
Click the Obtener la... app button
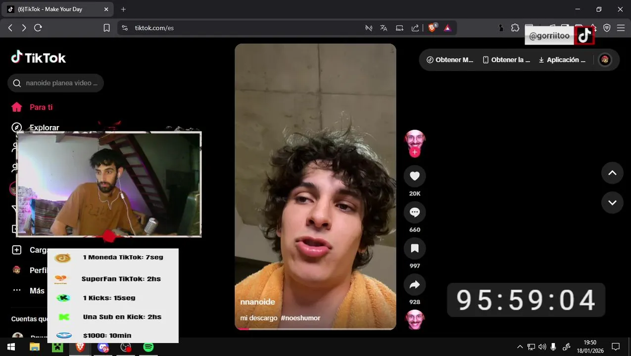click(x=506, y=60)
